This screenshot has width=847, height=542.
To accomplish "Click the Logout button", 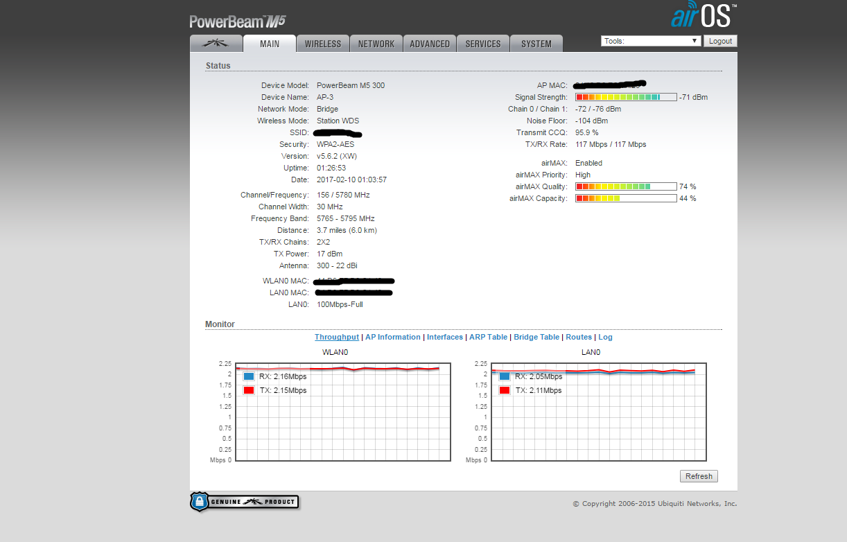I will click(x=720, y=41).
